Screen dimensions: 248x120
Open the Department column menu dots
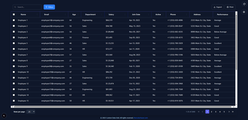tap(102, 15)
